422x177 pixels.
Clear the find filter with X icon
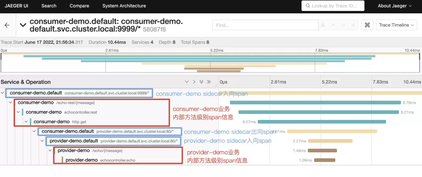click(x=353, y=25)
